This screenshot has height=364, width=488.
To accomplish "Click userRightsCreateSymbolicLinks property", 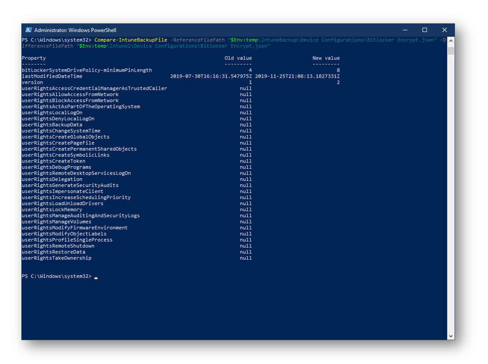I will point(66,155).
